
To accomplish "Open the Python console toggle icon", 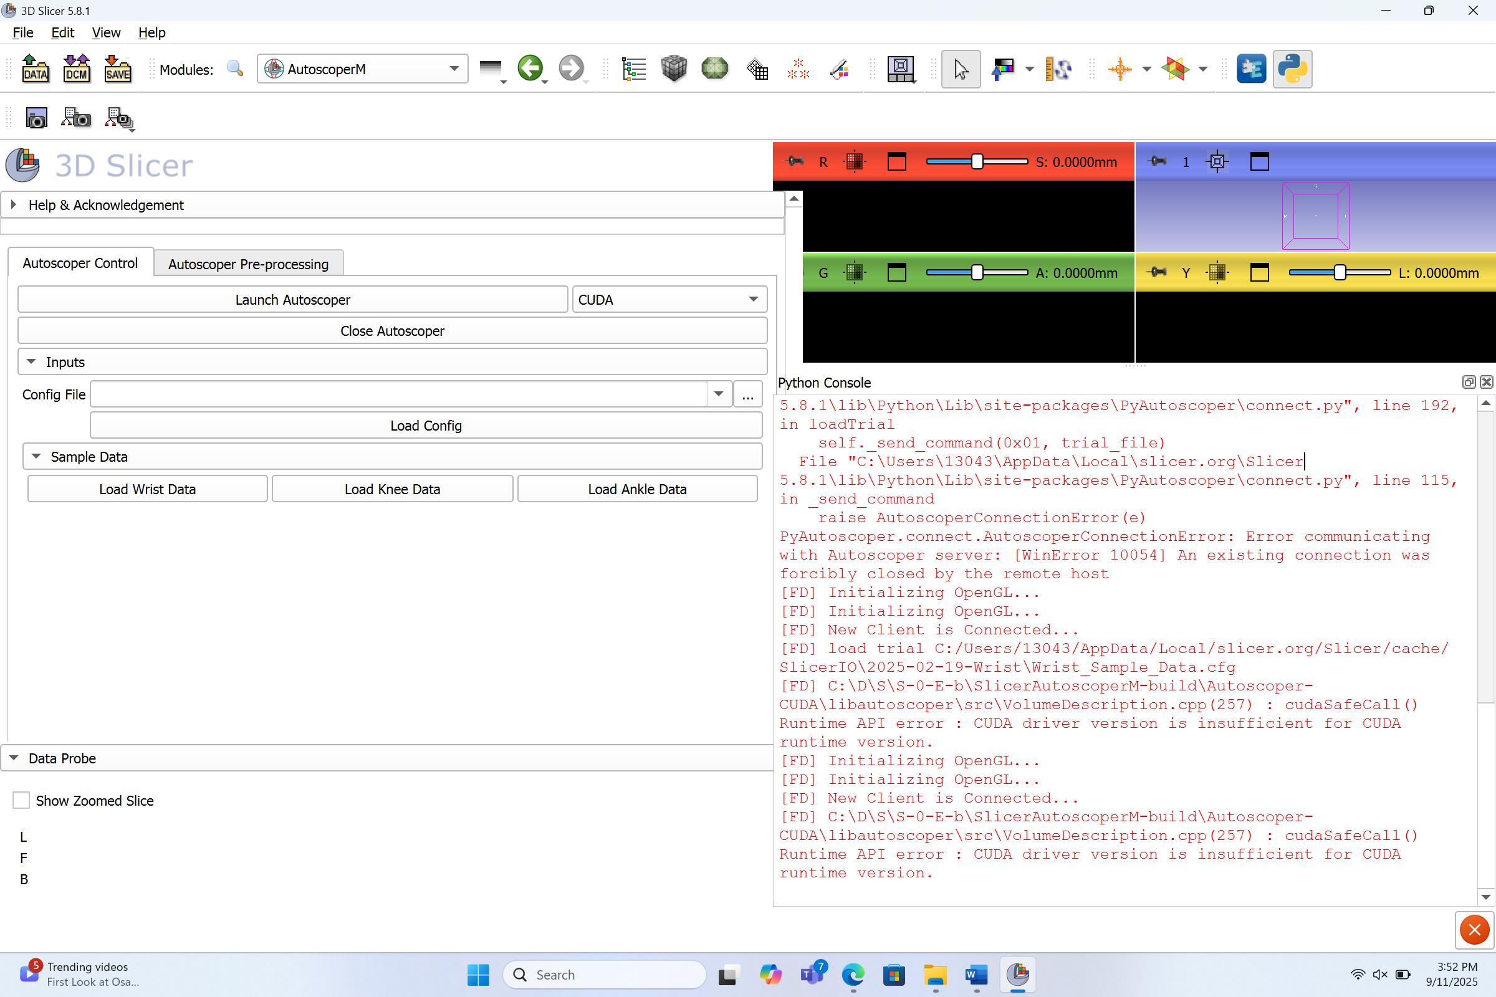I will (1292, 69).
